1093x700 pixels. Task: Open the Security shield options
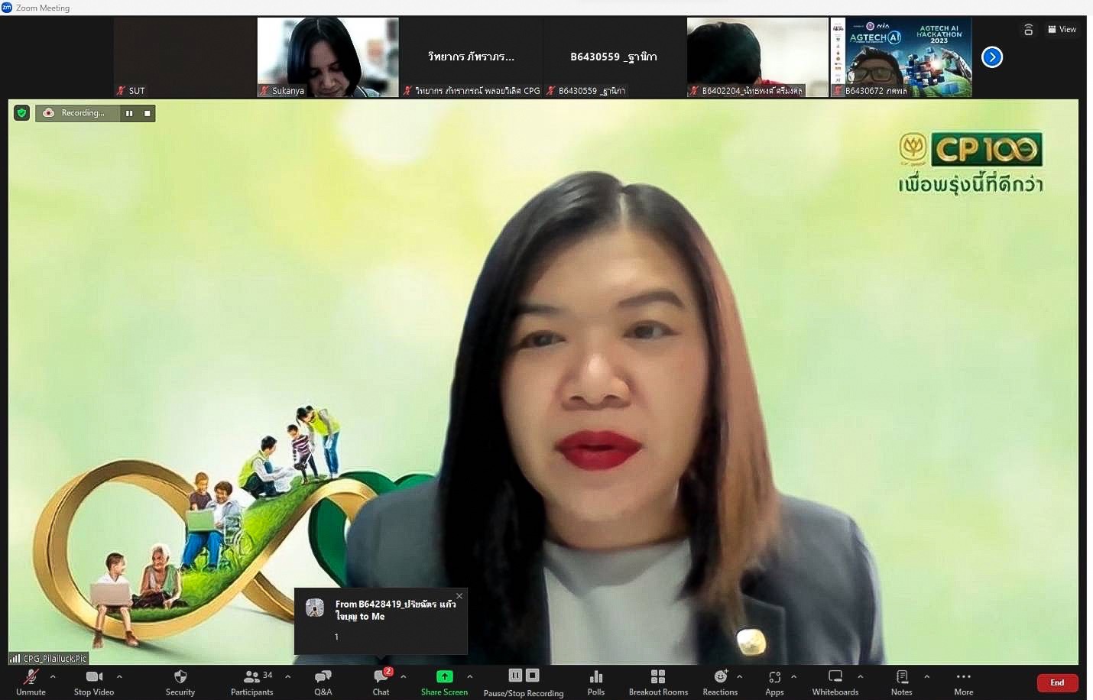pos(180,681)
